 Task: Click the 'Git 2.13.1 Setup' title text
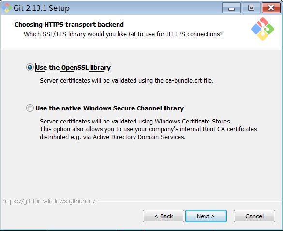point(42,8)
